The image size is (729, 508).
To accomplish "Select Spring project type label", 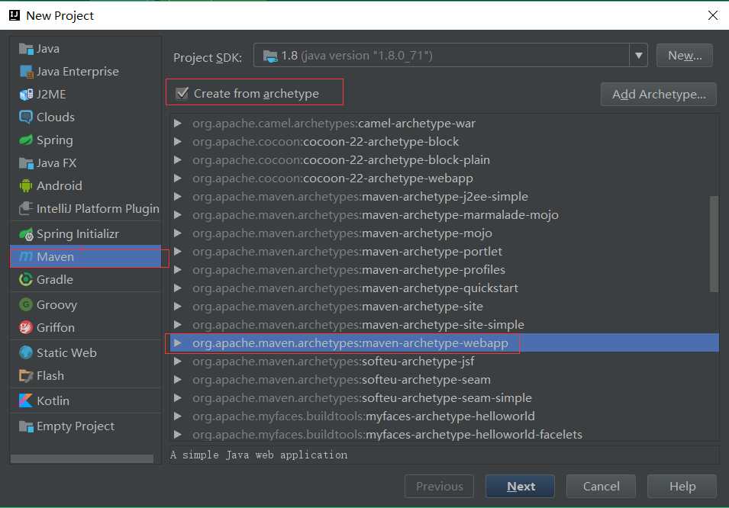I will [x=55, y=140].
